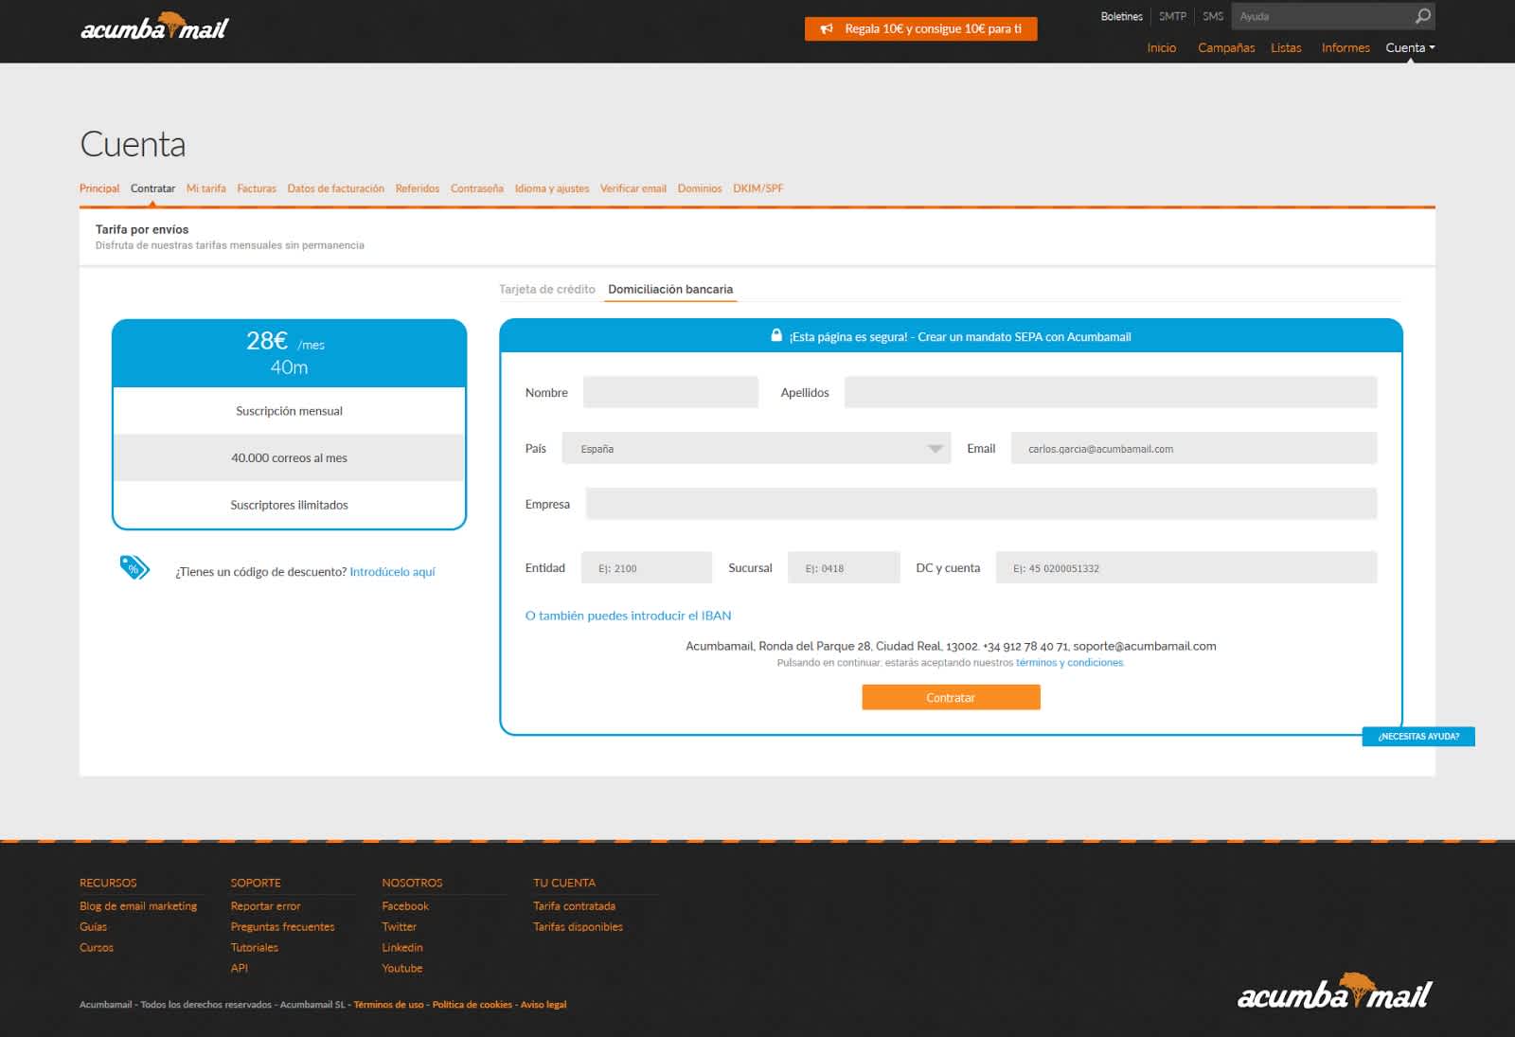Open Tarifa contratada footer link
The height and width of the screenshot is (1037, 1515).
(574, 906)
